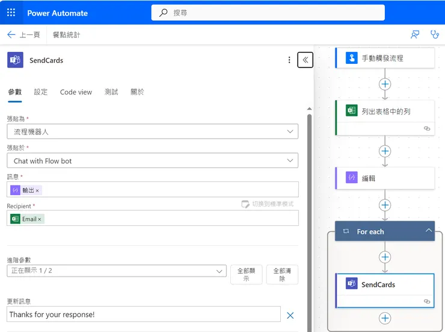Click the manual trigger icon in 手動觸發流程
The image size is (445, 332).
(x=351, y=58)
